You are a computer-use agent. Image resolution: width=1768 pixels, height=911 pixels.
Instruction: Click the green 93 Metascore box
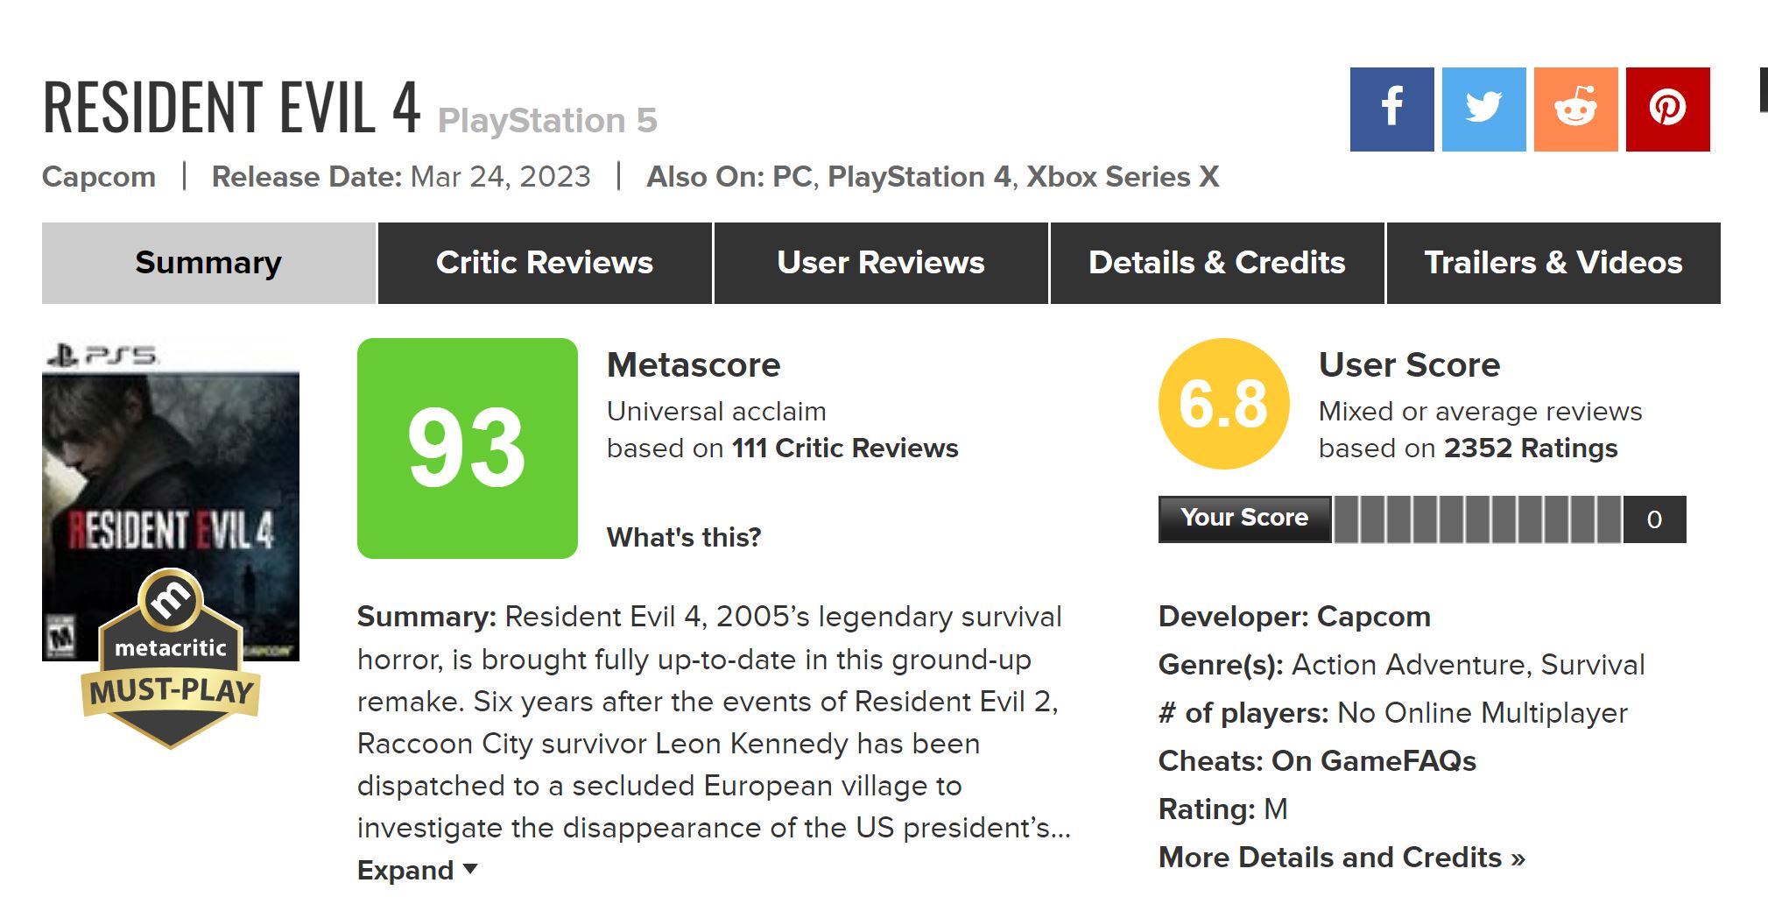click(x=467, y=448)
